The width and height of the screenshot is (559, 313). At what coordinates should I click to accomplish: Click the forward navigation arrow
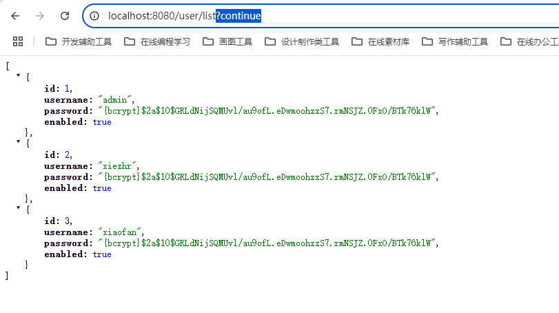pos(40,16)
